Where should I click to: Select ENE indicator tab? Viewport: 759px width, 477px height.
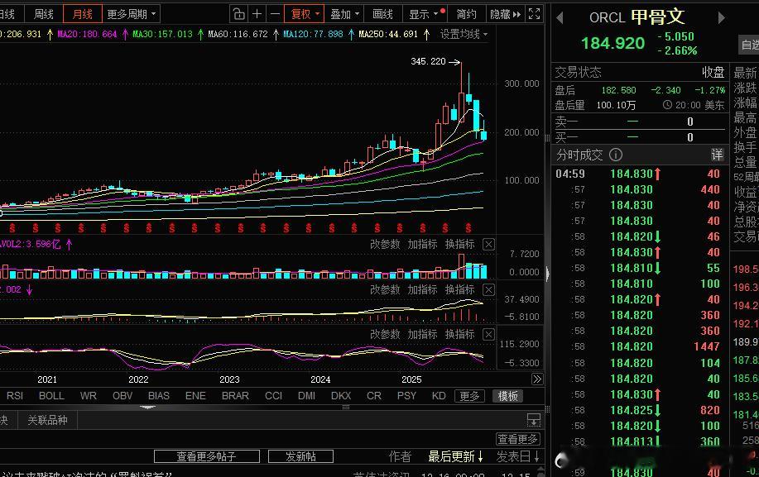pyautogui.click(x=195, y=396)
